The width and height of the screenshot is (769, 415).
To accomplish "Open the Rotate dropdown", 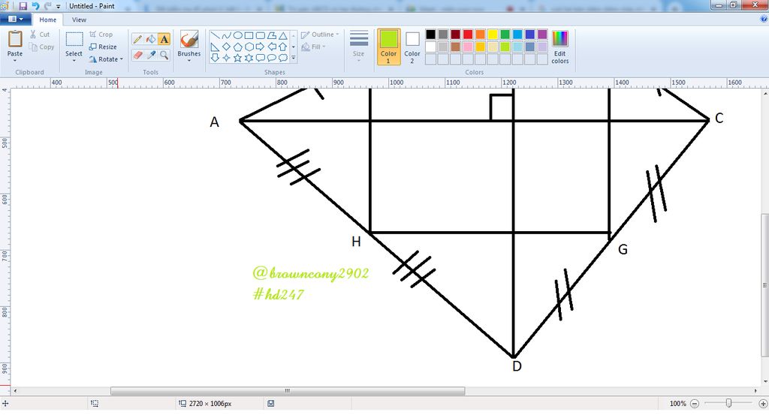I will [x=106, y=59].
